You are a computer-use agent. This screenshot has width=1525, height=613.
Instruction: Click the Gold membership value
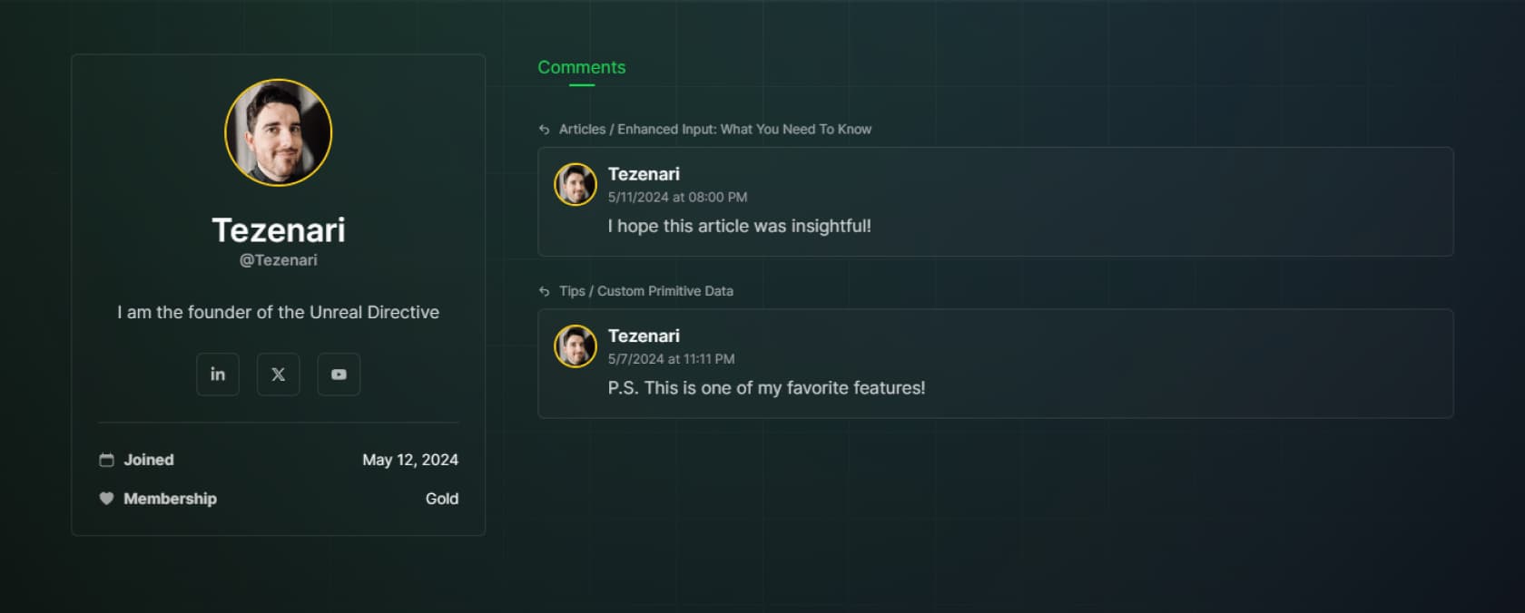point(444,498)
